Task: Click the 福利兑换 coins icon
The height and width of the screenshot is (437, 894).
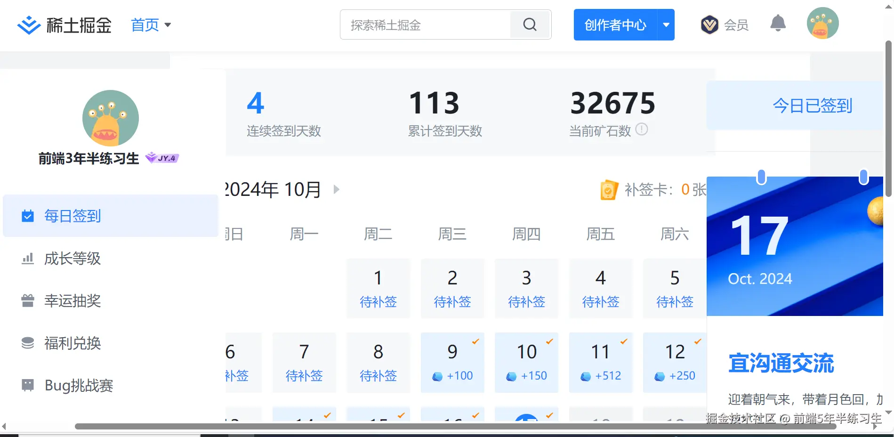Action: click(x=27, y=342)
